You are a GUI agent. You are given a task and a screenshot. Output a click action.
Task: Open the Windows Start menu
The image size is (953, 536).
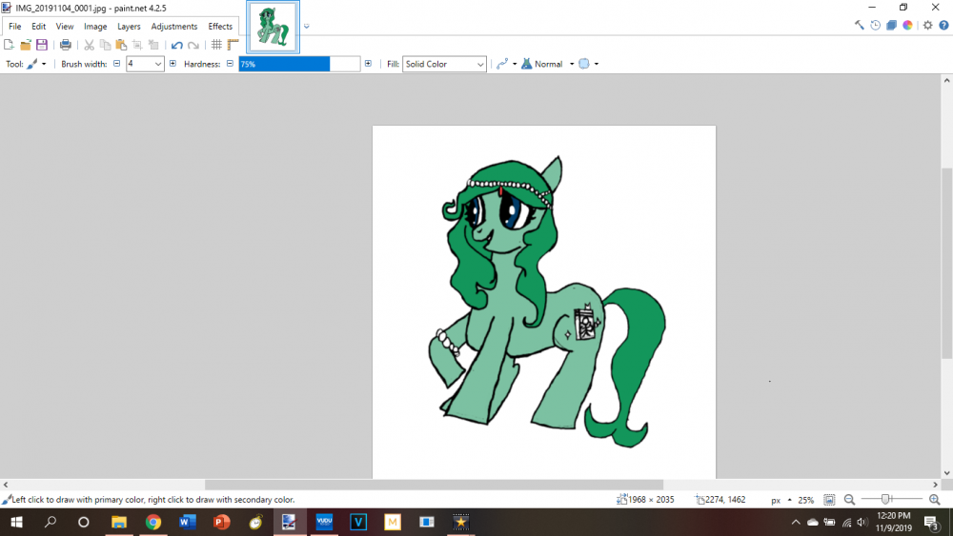tap(16, 522)
